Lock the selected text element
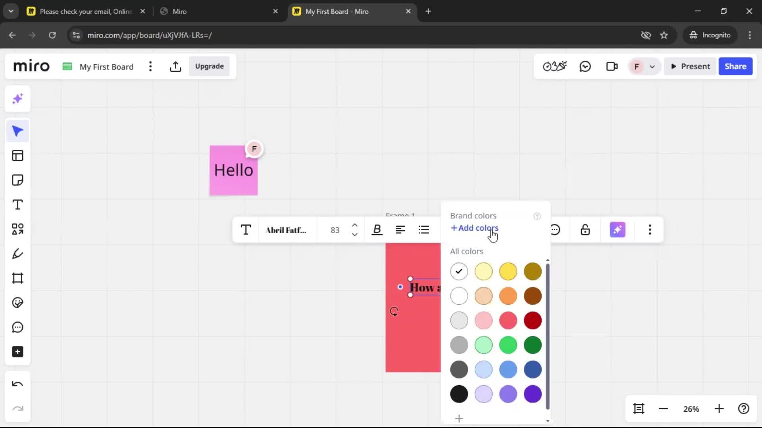This screenshot has height=428, width=762. pos(585,230)
